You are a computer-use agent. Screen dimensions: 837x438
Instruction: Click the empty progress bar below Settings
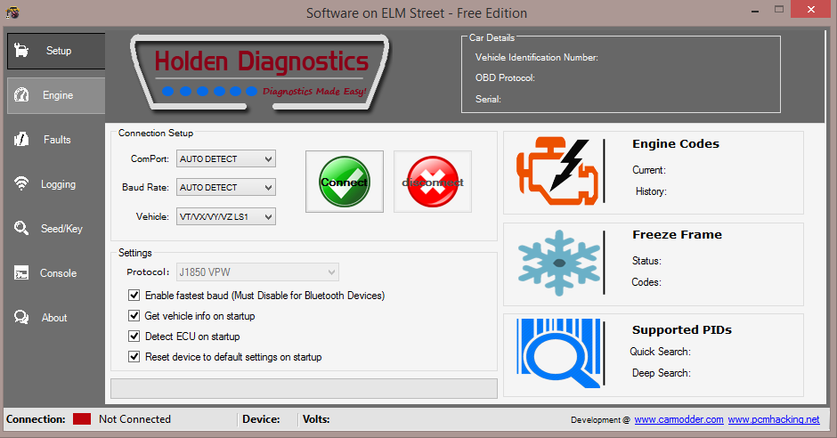tap(304, 388)
